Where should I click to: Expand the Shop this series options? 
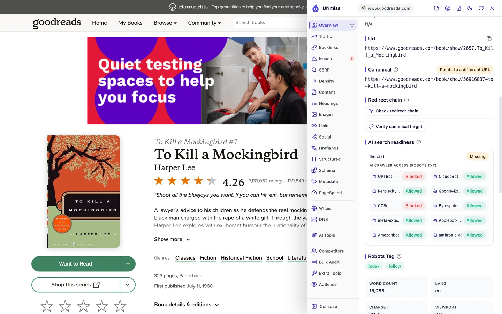[x=128, y=285]
